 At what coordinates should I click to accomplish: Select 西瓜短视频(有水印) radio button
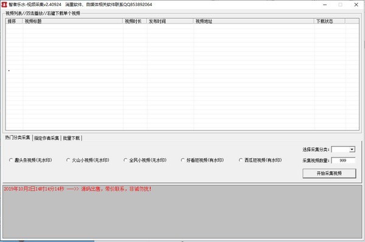(x=260, y=160)
